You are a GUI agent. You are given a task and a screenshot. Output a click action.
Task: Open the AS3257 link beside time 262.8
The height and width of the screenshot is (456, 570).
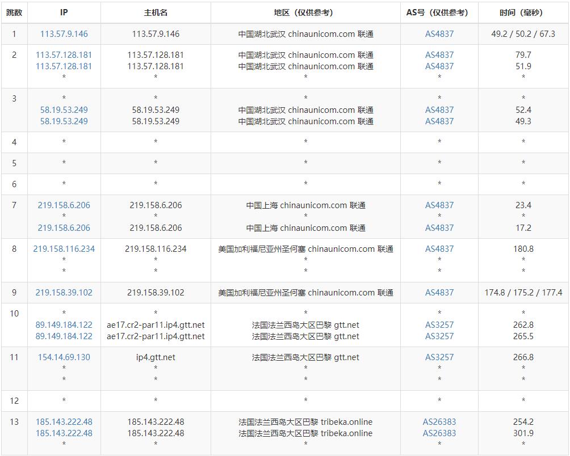(x=439, y=325)
